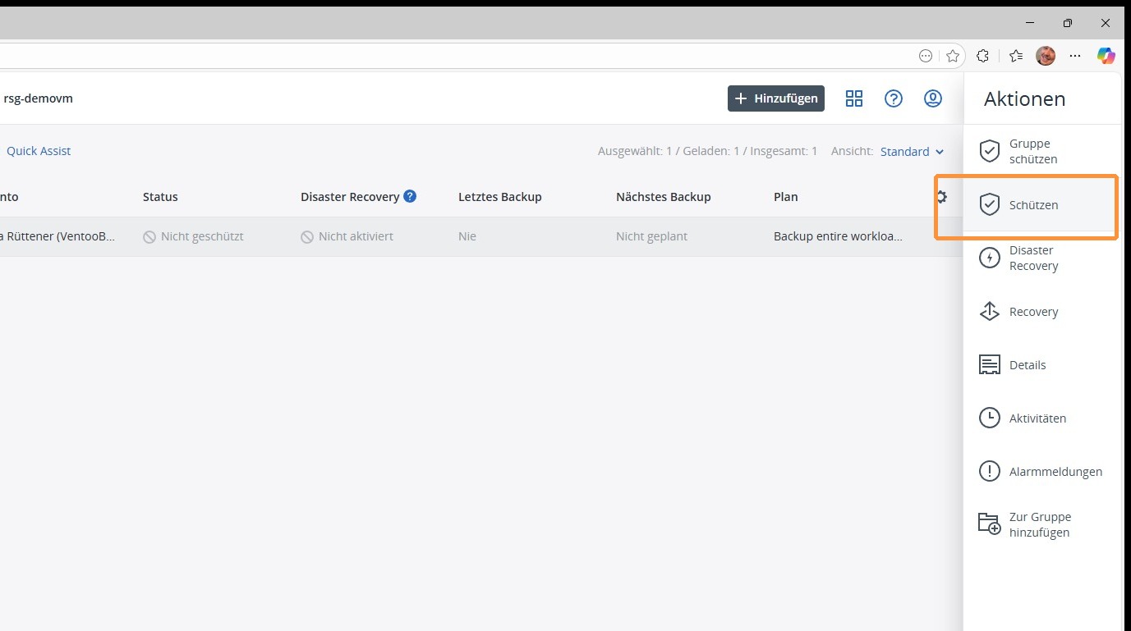The image size is (1131, 631).
Task: Click browser profile avatar
Action: pos(1046,56)
